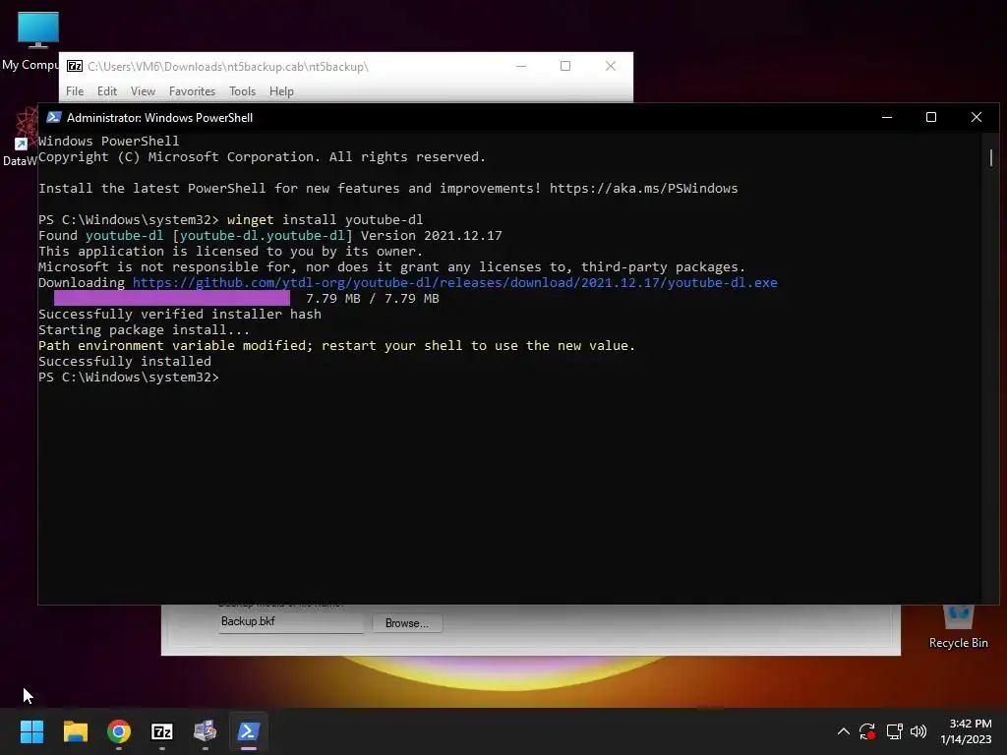Minimize the PowerShell window

tap(887, 118)
